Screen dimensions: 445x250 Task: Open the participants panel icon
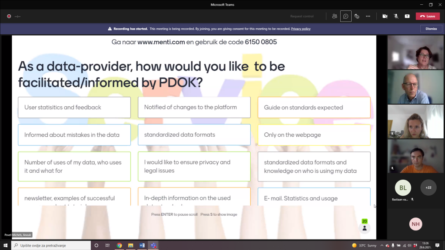click(x=334, y=16)
